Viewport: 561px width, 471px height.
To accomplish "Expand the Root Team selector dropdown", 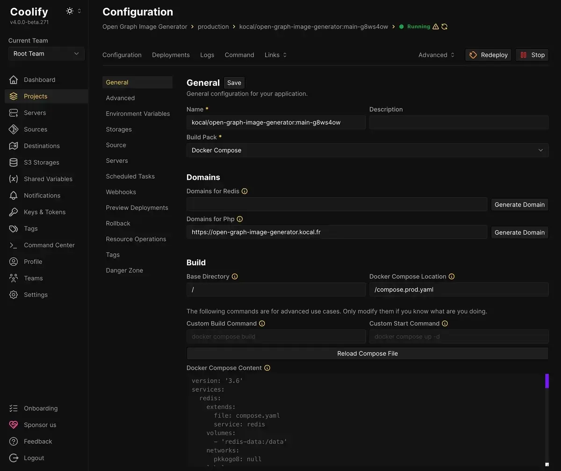I will point(46,54).
